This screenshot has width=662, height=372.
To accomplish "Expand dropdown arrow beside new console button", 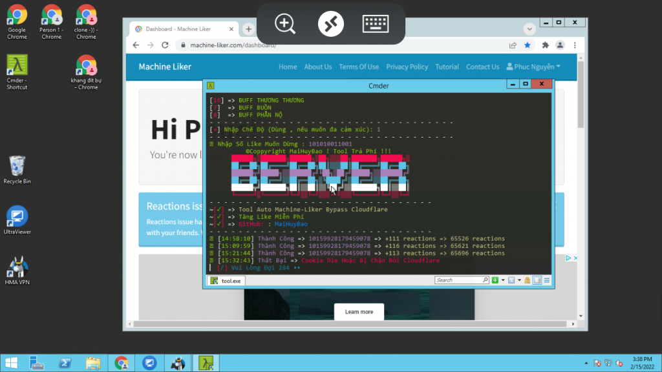I will click(502, 280).
